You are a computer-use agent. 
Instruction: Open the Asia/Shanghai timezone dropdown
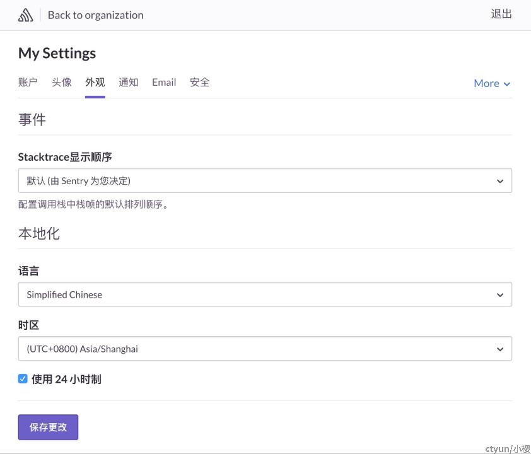tap(265, 348)
